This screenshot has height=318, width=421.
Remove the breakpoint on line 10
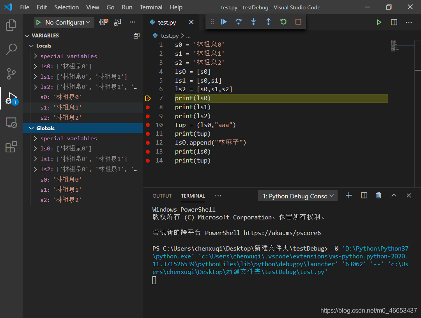pyautogui.click(x=148, y=125)
